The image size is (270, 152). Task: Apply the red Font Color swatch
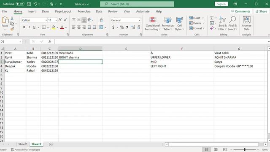(x=62, y=27)
